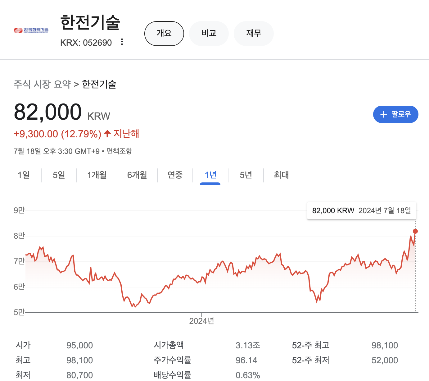The width and height of the screenshot is (429, 381).
Task: Click the 최저 value 80,700
Action: pyautogui.click(x=80, y=375)
